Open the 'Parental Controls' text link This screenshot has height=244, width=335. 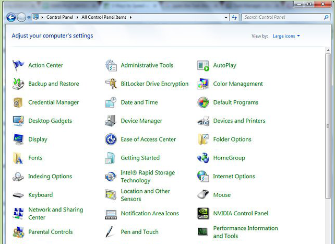point(51,232)
